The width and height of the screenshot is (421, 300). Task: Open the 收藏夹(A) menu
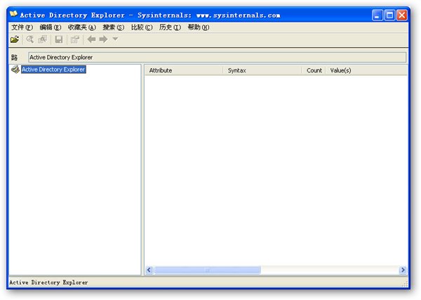pos(81,27)
